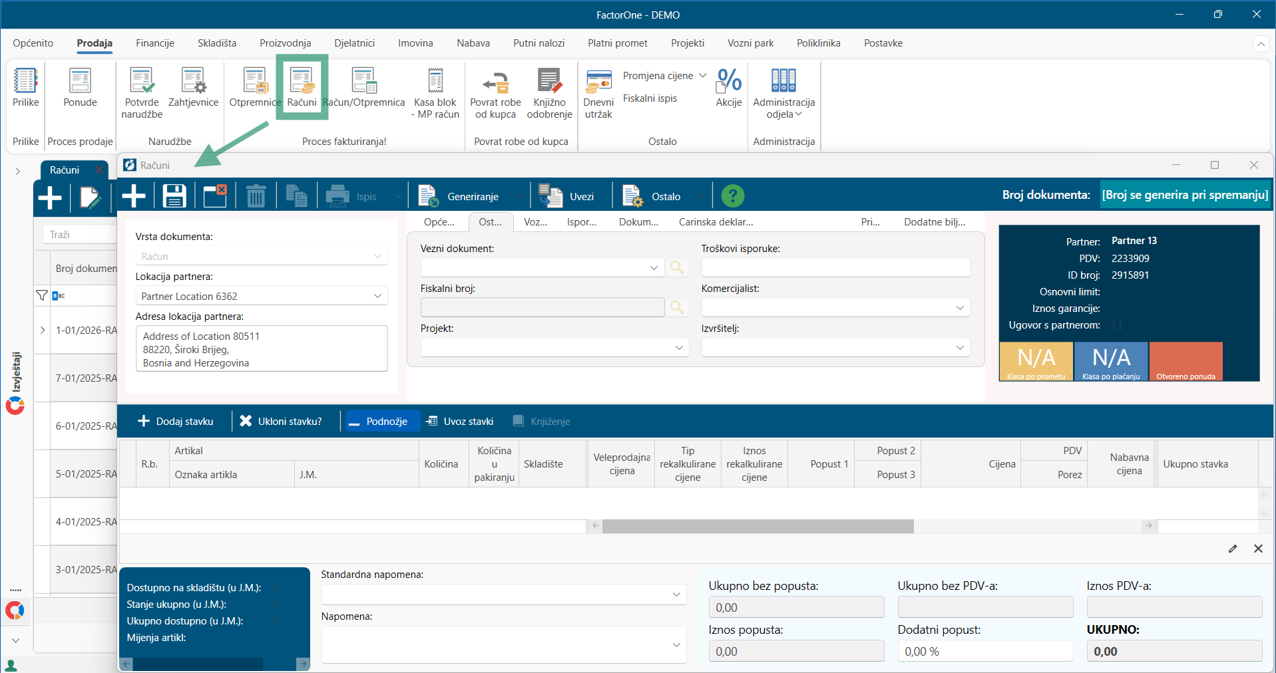Toggle the Podnožje button
The height and width of the screenshot is (673, 1276).
[382, 422]
